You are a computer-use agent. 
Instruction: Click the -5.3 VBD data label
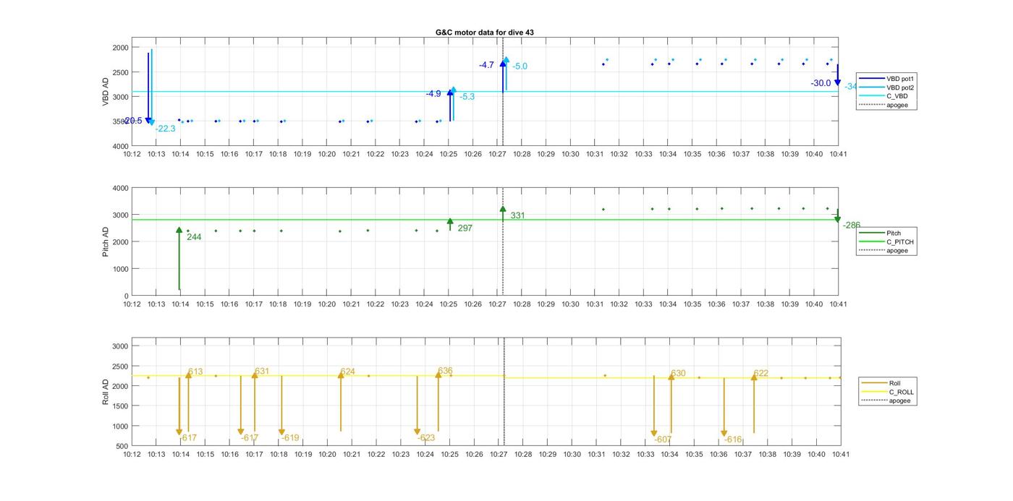[x=467, y=97]
